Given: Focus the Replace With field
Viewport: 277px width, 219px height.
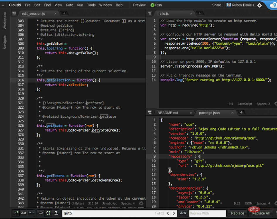Looking at the screenshot, I should (207, 213).
